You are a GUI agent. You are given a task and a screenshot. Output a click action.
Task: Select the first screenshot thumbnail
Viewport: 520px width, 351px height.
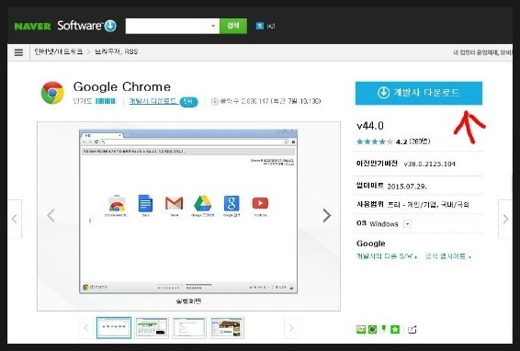pyautogui.click(x=114, y=328)
